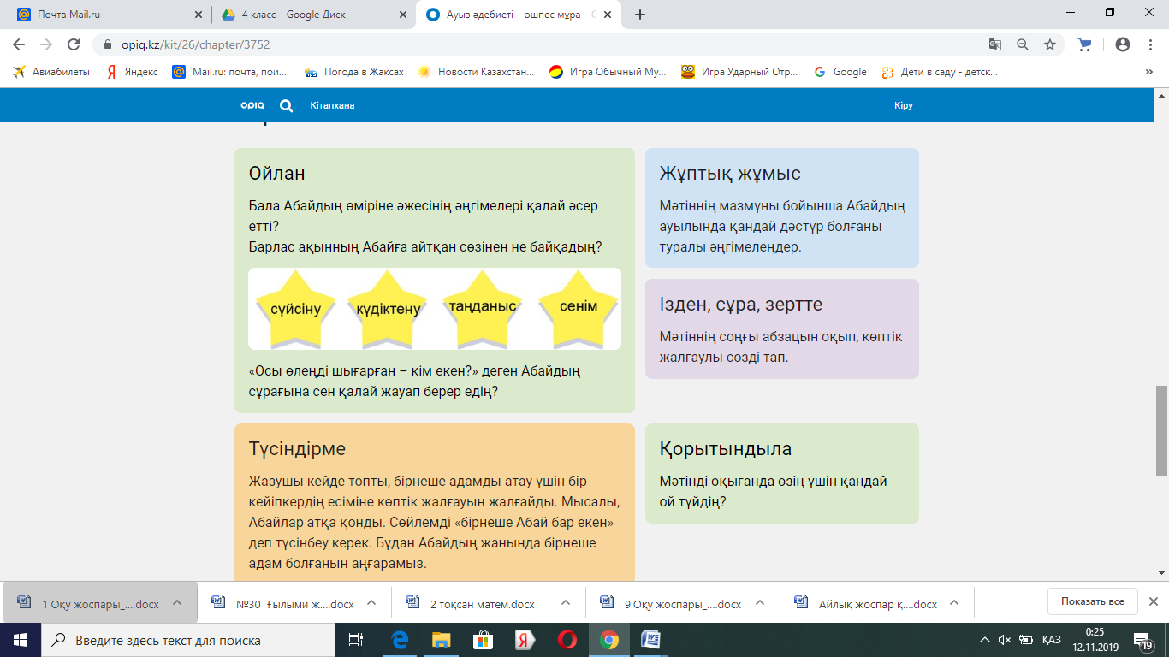Switch keyboard language ҚАЗ indicator
This screenshot has width=1169, height=657.
point(1052,640)
